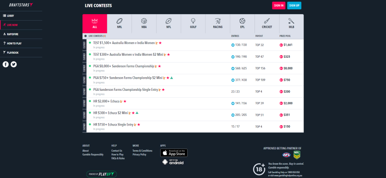Open the FAQs & Rules footer link
The height and width of the screenshot is (178, 386).
tap(118, 158)
